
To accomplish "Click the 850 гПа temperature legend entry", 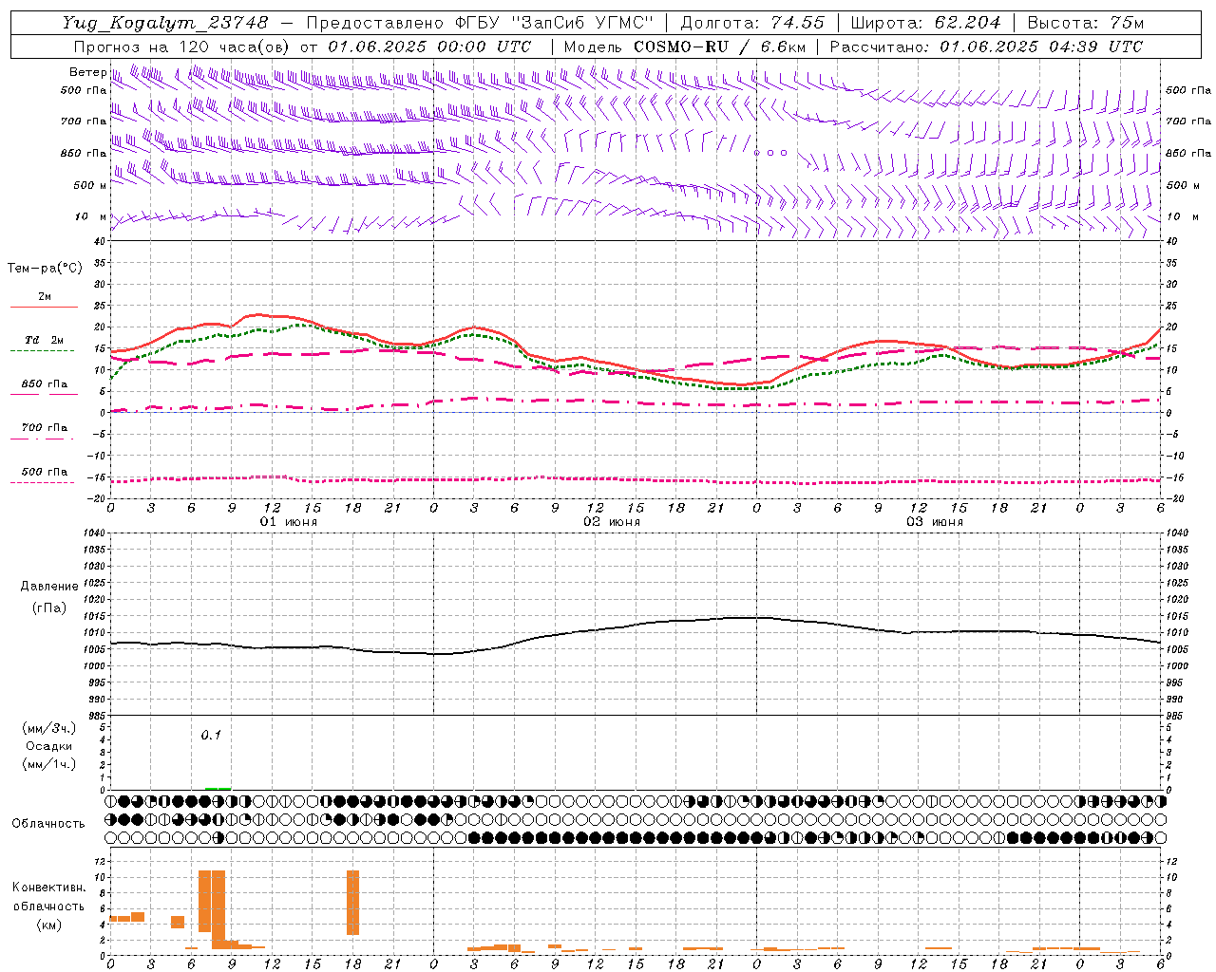I will [x=44, y=384].
